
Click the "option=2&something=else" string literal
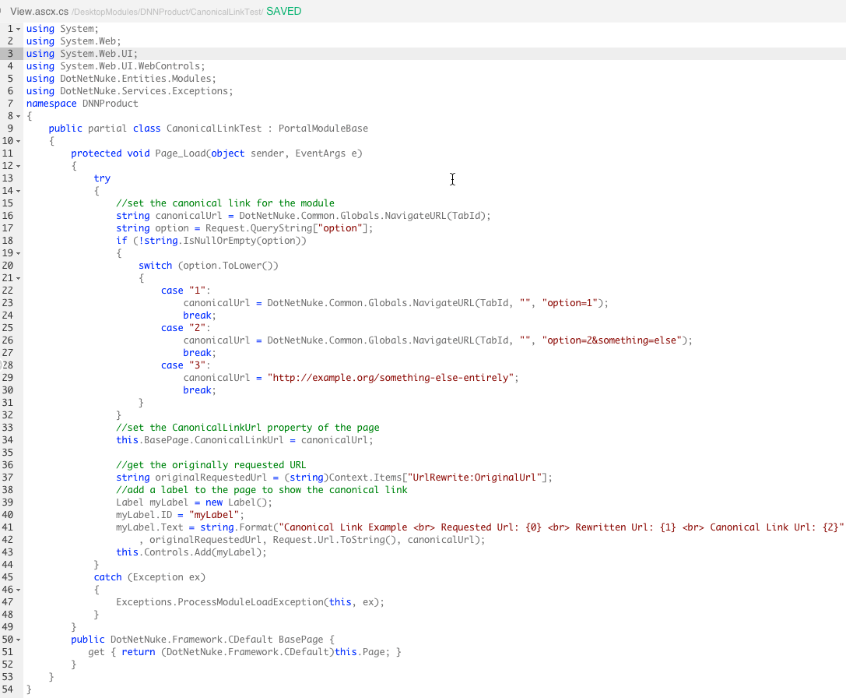(612, 340)
